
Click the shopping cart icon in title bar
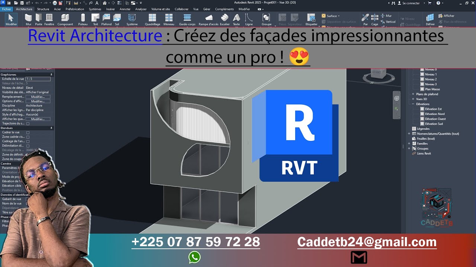[430, 3]
